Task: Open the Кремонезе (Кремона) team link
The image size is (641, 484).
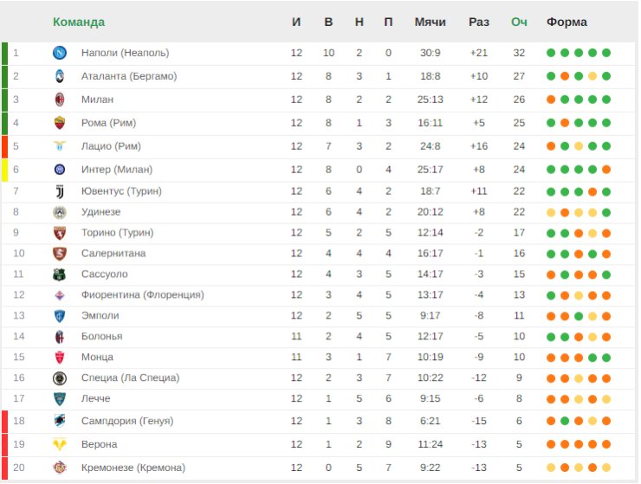Action: (133, 468)
